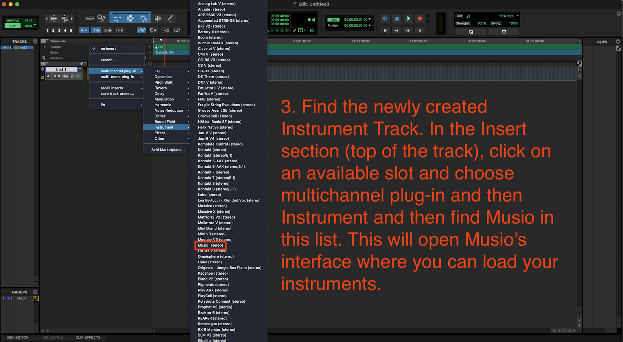Open quantize settings gear icon

[504, 32]
